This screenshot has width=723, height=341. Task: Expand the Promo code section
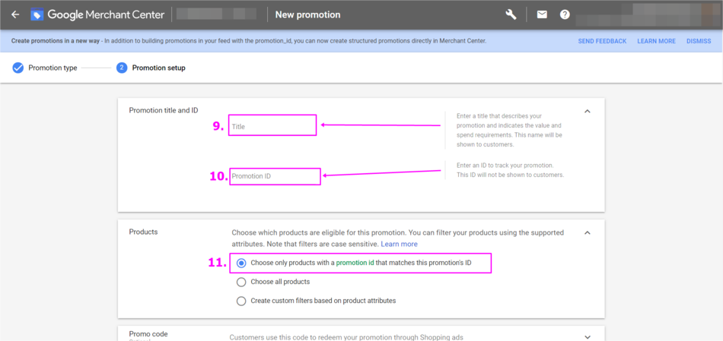point(587,336)
